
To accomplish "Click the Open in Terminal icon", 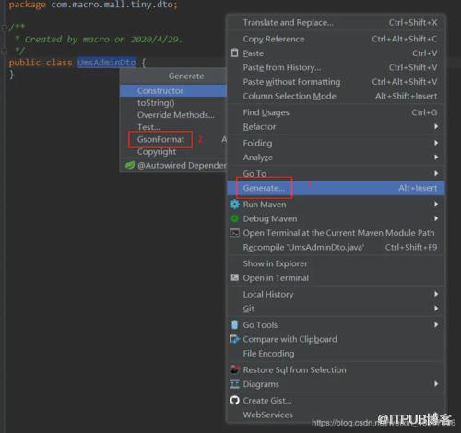I will 234,277.
